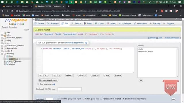The image size is (184, 103).
Task: Open WhatsApp from the taskbar
Action: click(x=95, y=2)
